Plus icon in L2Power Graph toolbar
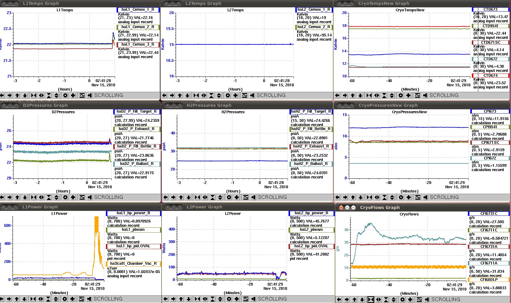 [x=237, y=299]
